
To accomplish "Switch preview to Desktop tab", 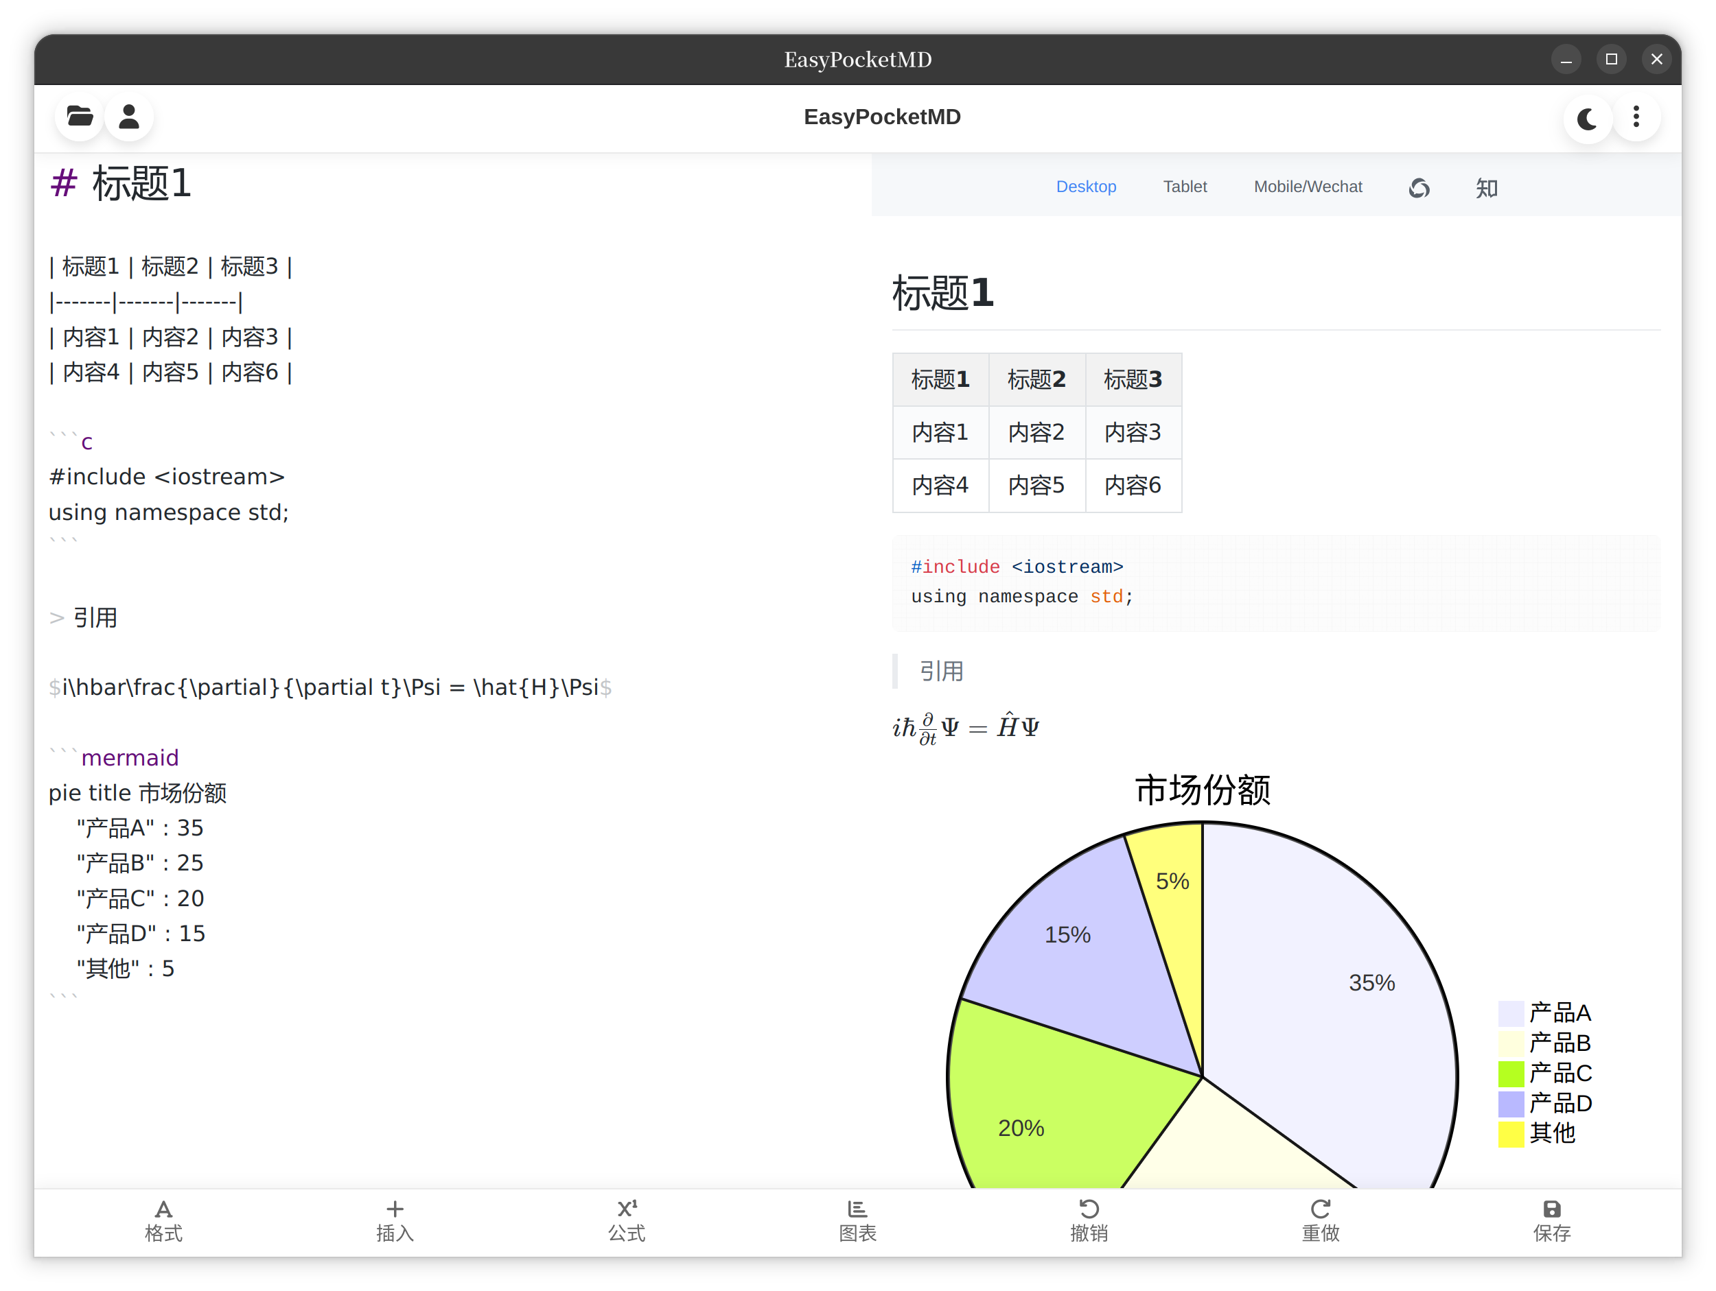I will click(x=1085, y=187).
